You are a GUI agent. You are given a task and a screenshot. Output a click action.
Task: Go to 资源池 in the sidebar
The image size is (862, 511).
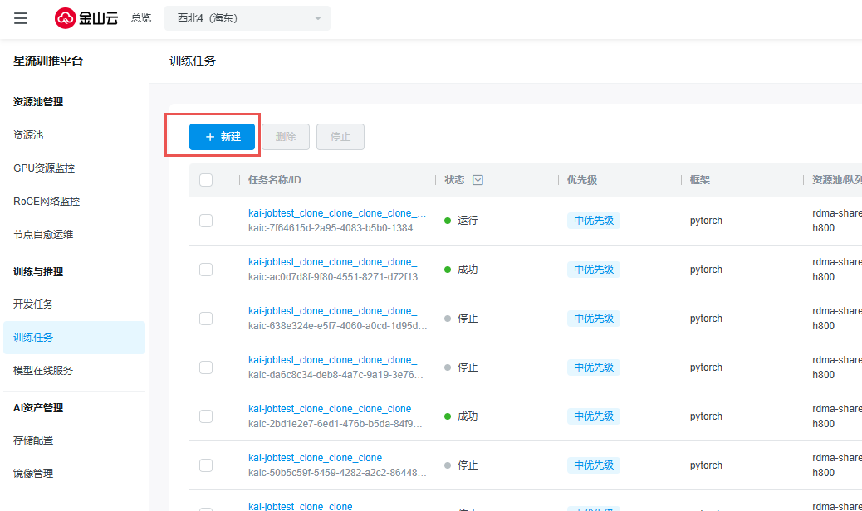[28, 135]
